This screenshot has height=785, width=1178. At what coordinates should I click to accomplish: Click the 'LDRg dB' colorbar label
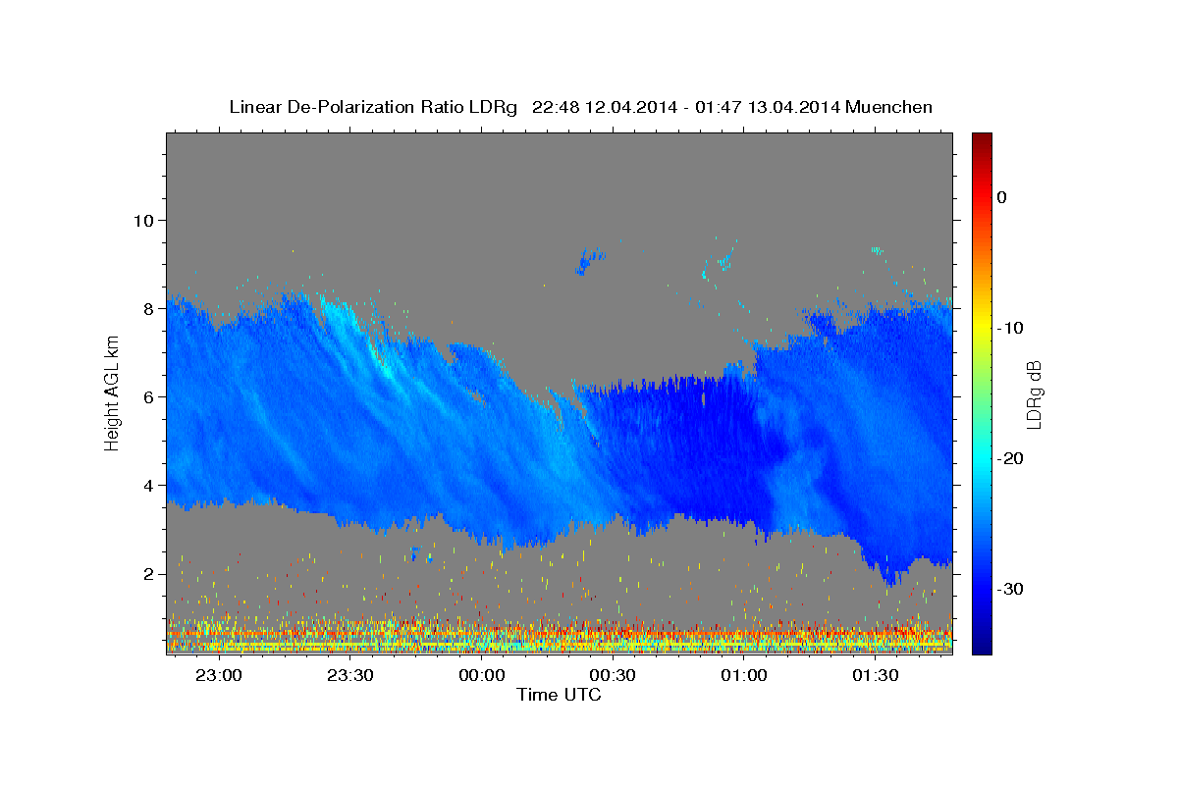tap(1033, 394)
